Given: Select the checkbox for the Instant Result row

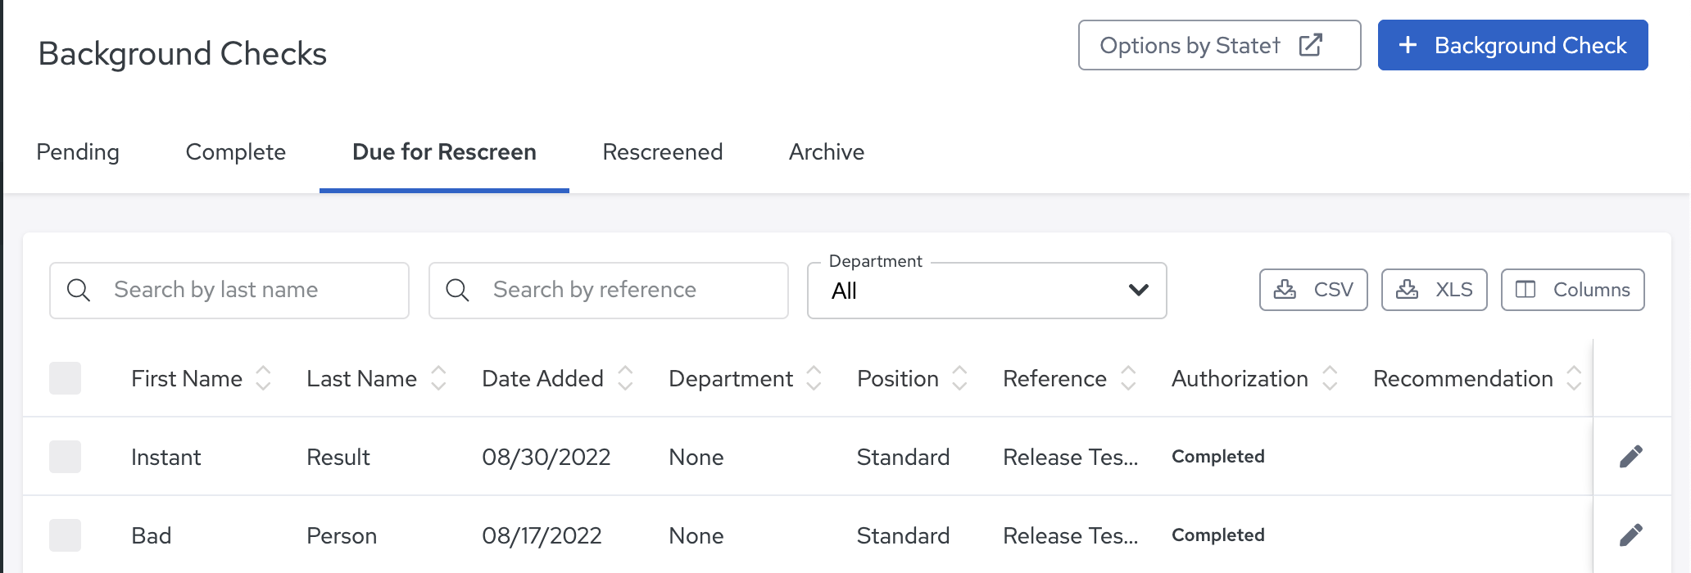Looking at the screenshot, I should pos(66,457).
